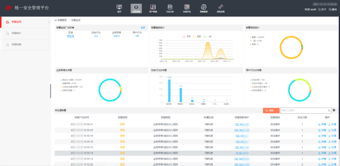Open the 10.18 affected IP link
Image resolution: width=340 pixels, height=166 pixels.
[x=242, y=153]
